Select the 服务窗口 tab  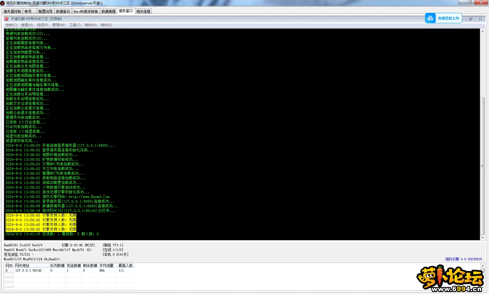pyautogui.click(x=126, y=11)
